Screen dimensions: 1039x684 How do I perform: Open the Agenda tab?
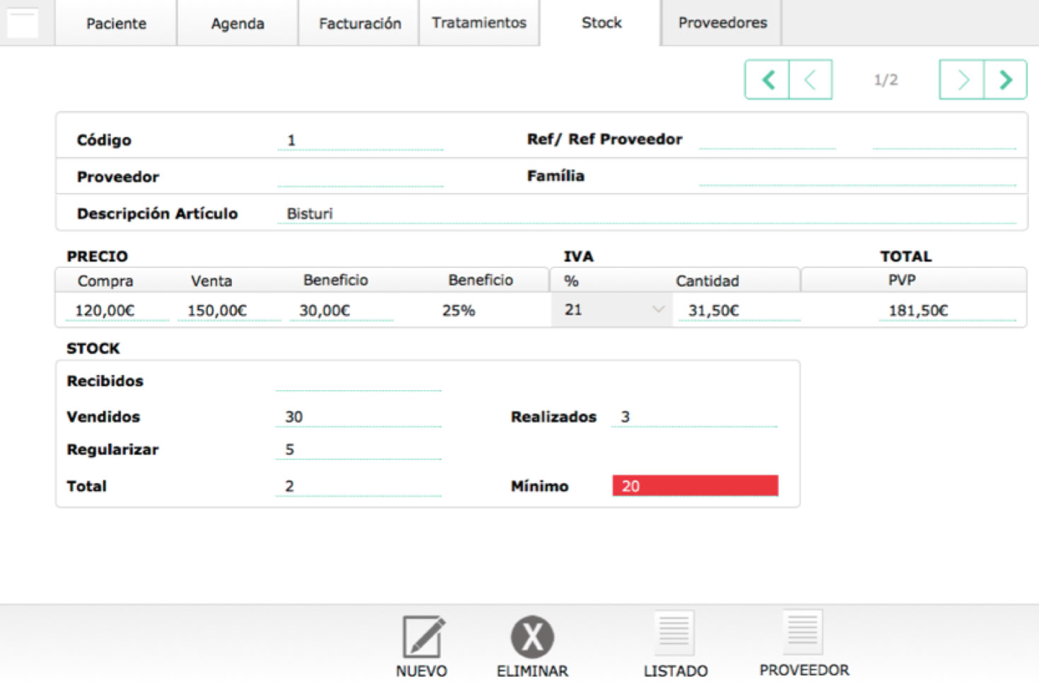(237, 23)
